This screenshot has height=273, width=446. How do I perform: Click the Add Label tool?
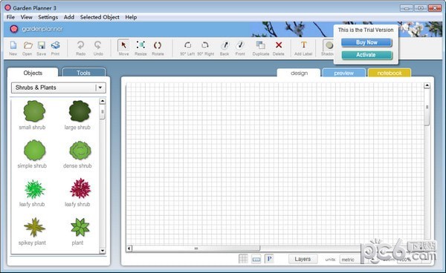(x=303, y=47)
